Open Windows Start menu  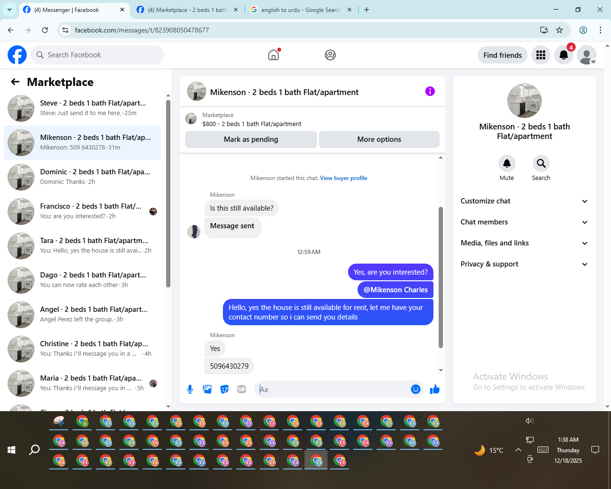coord(11,450)
